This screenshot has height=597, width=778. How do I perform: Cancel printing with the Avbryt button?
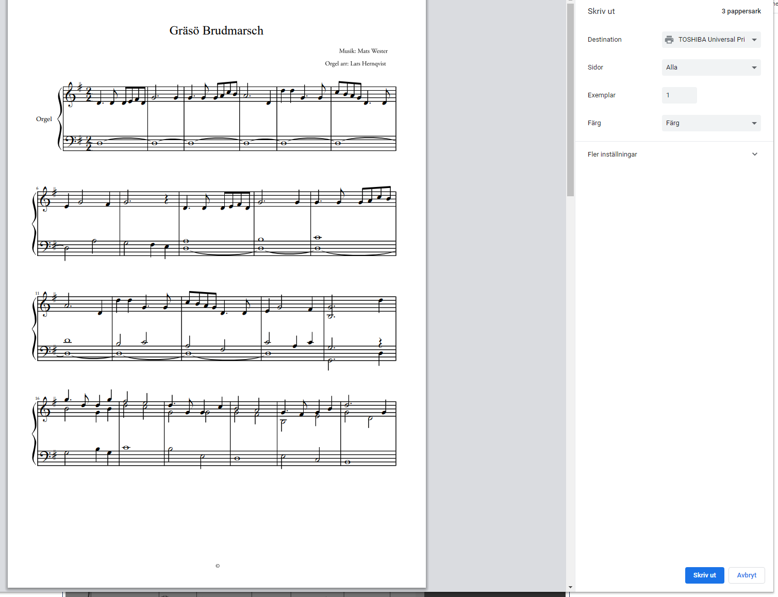pyautogui.click(x=746, y=575)
